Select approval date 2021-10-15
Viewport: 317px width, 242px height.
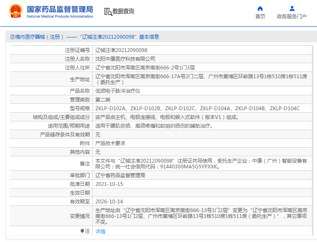click(109, 184)
